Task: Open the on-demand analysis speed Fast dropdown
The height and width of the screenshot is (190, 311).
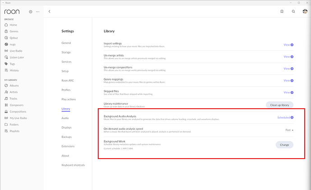Action: (x=289, y=130)
